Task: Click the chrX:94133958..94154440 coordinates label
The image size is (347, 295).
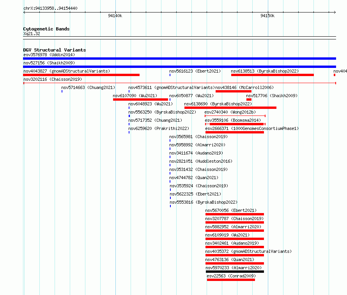Action: (x=50, y=8)
